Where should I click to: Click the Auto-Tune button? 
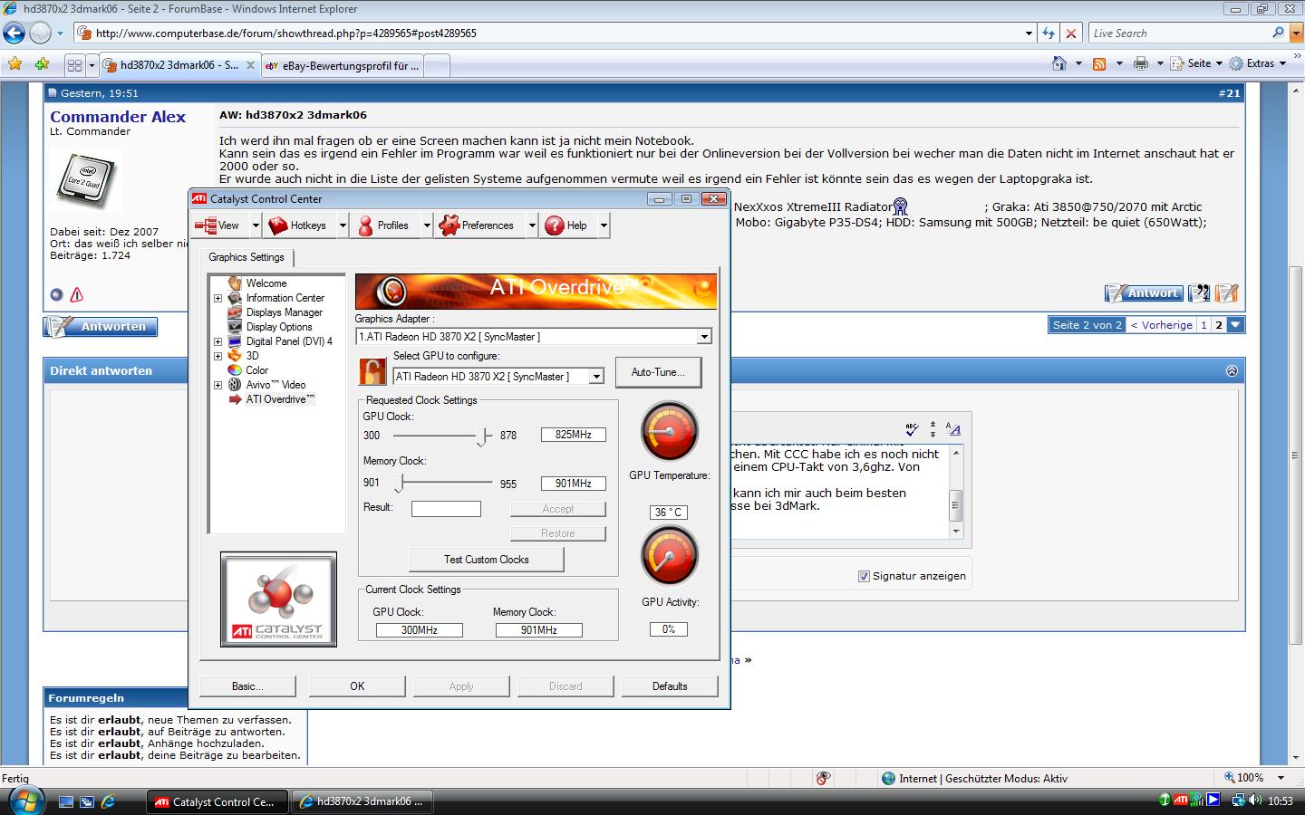click(658, 372)
